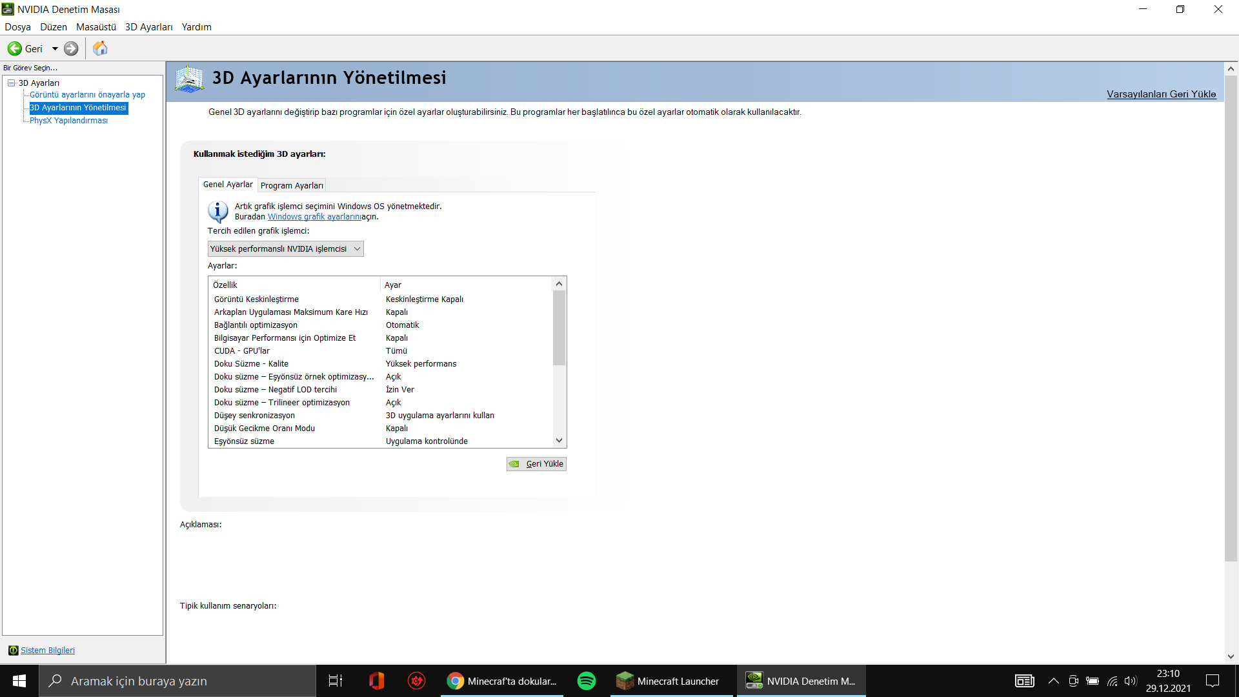Collapse the 3D Ayarları tree node
The width and height of the screenshot is (1239, 697).
11,83
